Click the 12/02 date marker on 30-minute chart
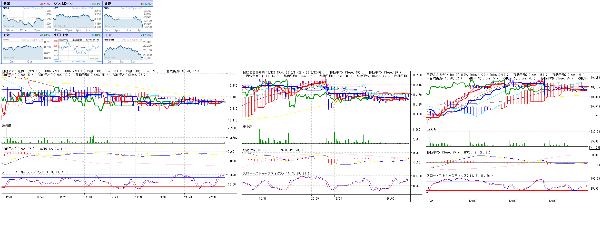 click(472, 201)
